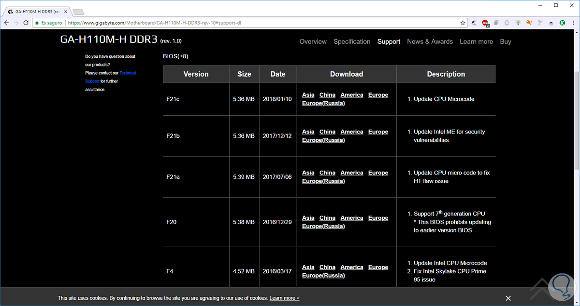Open a new browser tab
This screenshot has width=580, height=306.
pos(78,11)
